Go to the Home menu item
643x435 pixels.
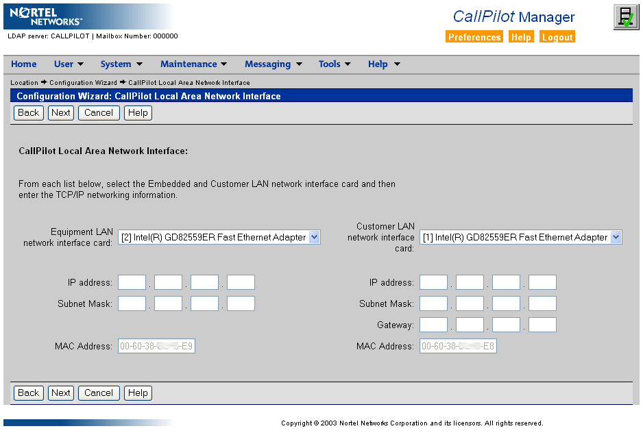coord(24,64)
